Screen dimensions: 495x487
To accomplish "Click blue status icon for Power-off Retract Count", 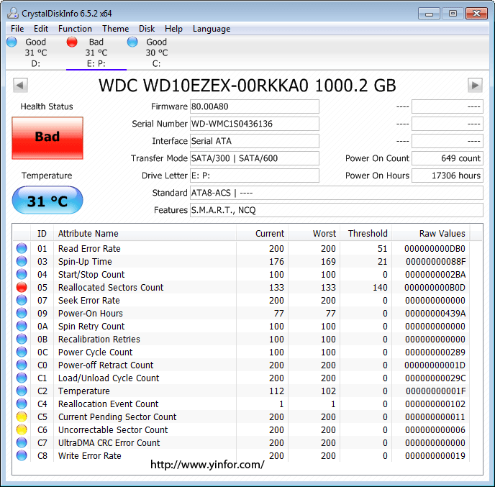I will point(22,365).
